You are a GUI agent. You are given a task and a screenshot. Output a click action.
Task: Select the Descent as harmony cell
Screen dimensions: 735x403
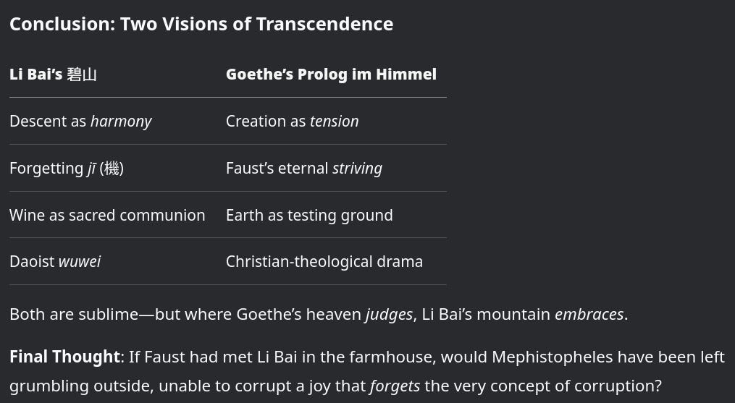pos(80,122)
